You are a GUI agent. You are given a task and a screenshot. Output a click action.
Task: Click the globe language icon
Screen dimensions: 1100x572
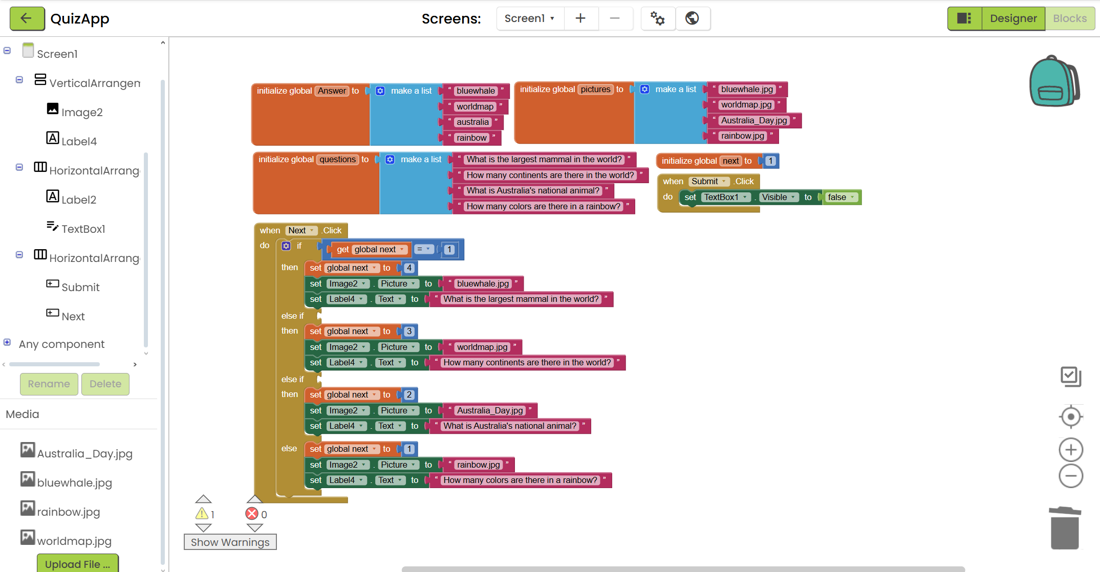692,19
